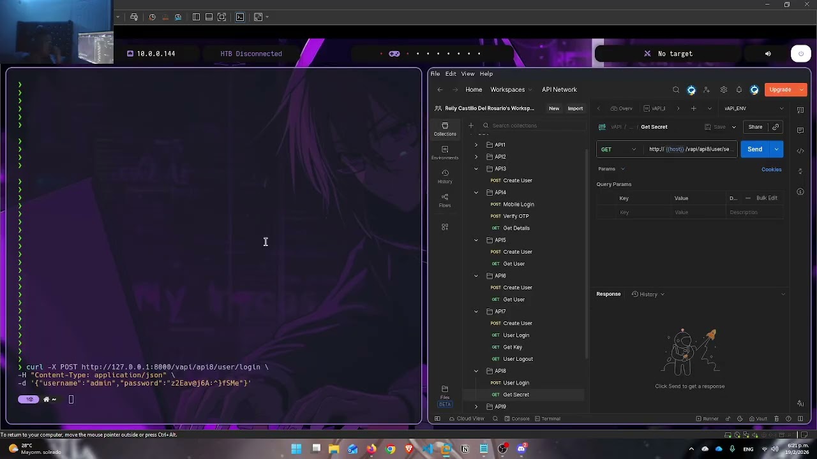The height and width of the screenshot is (459, 817).
Task: Open the Help menu in Postman
Action: [x=486, y=74]
